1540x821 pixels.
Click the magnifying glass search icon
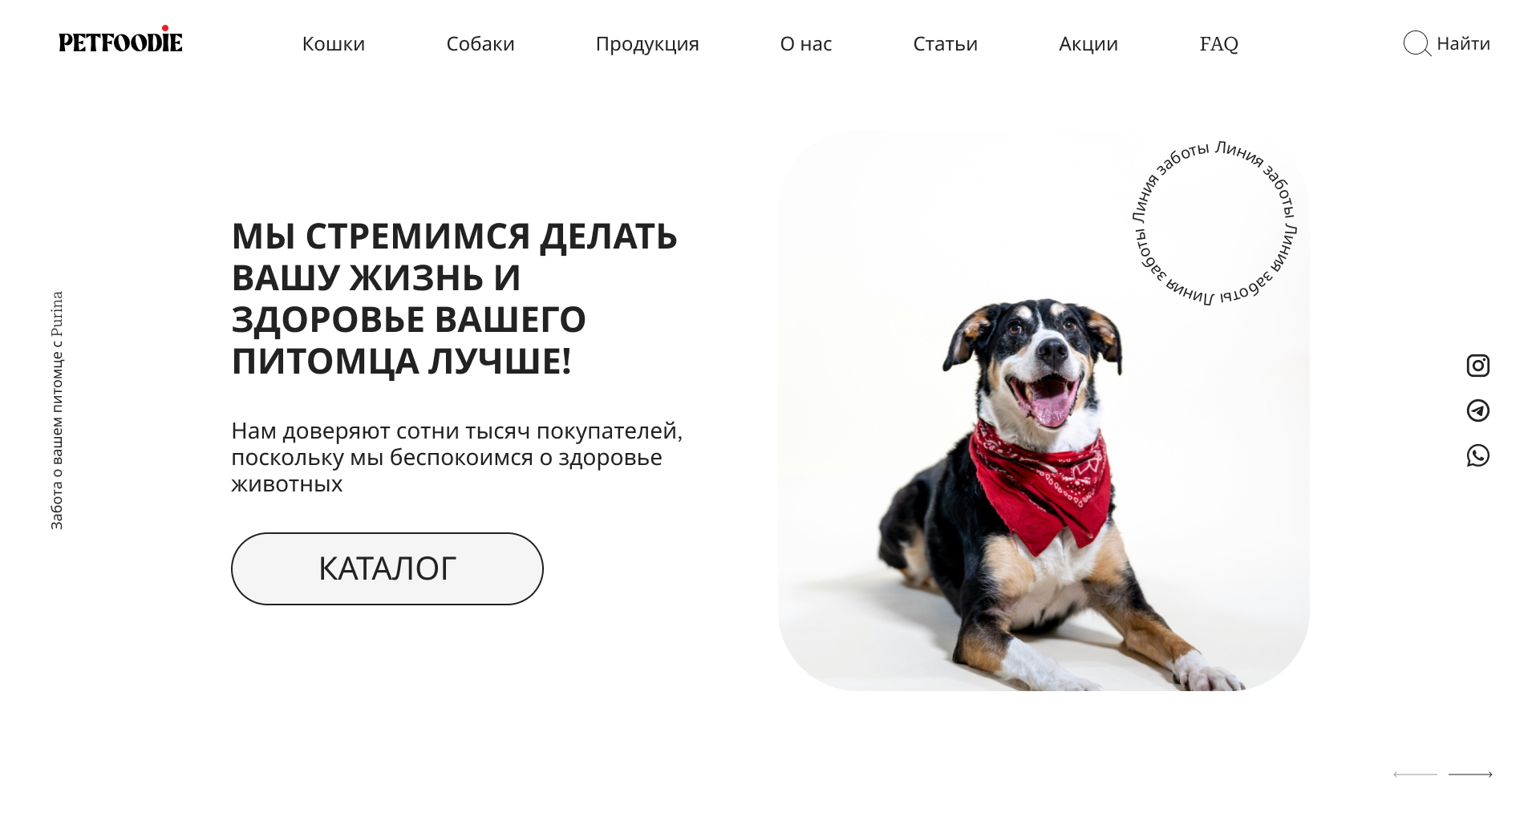pyautogui.click(x=1416, y=43)
